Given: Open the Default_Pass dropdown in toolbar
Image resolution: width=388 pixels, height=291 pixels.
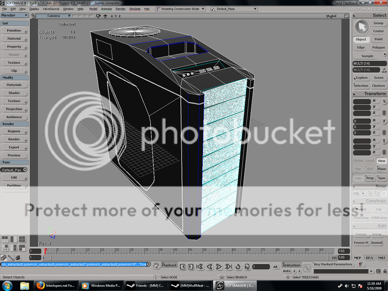Looking at the screenshot, I should click(x=234, y=9).
